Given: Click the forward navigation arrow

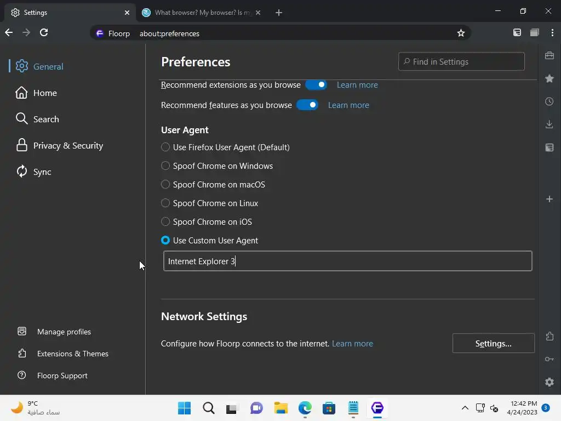Looking at the screenshot, I should click(26, 32).
